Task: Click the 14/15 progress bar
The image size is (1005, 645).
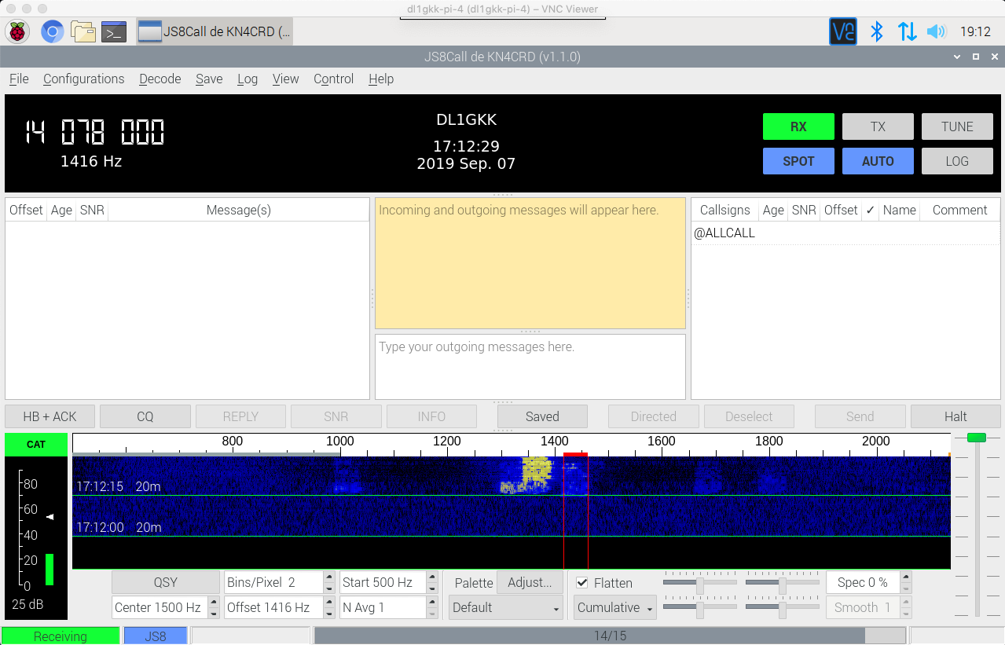Action: tap(610, 636)
